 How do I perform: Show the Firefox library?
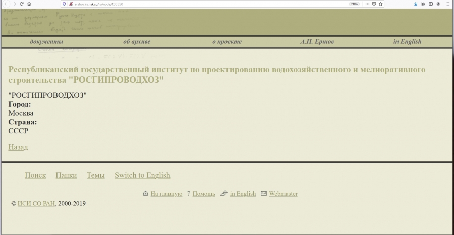[x=423, y=4]
